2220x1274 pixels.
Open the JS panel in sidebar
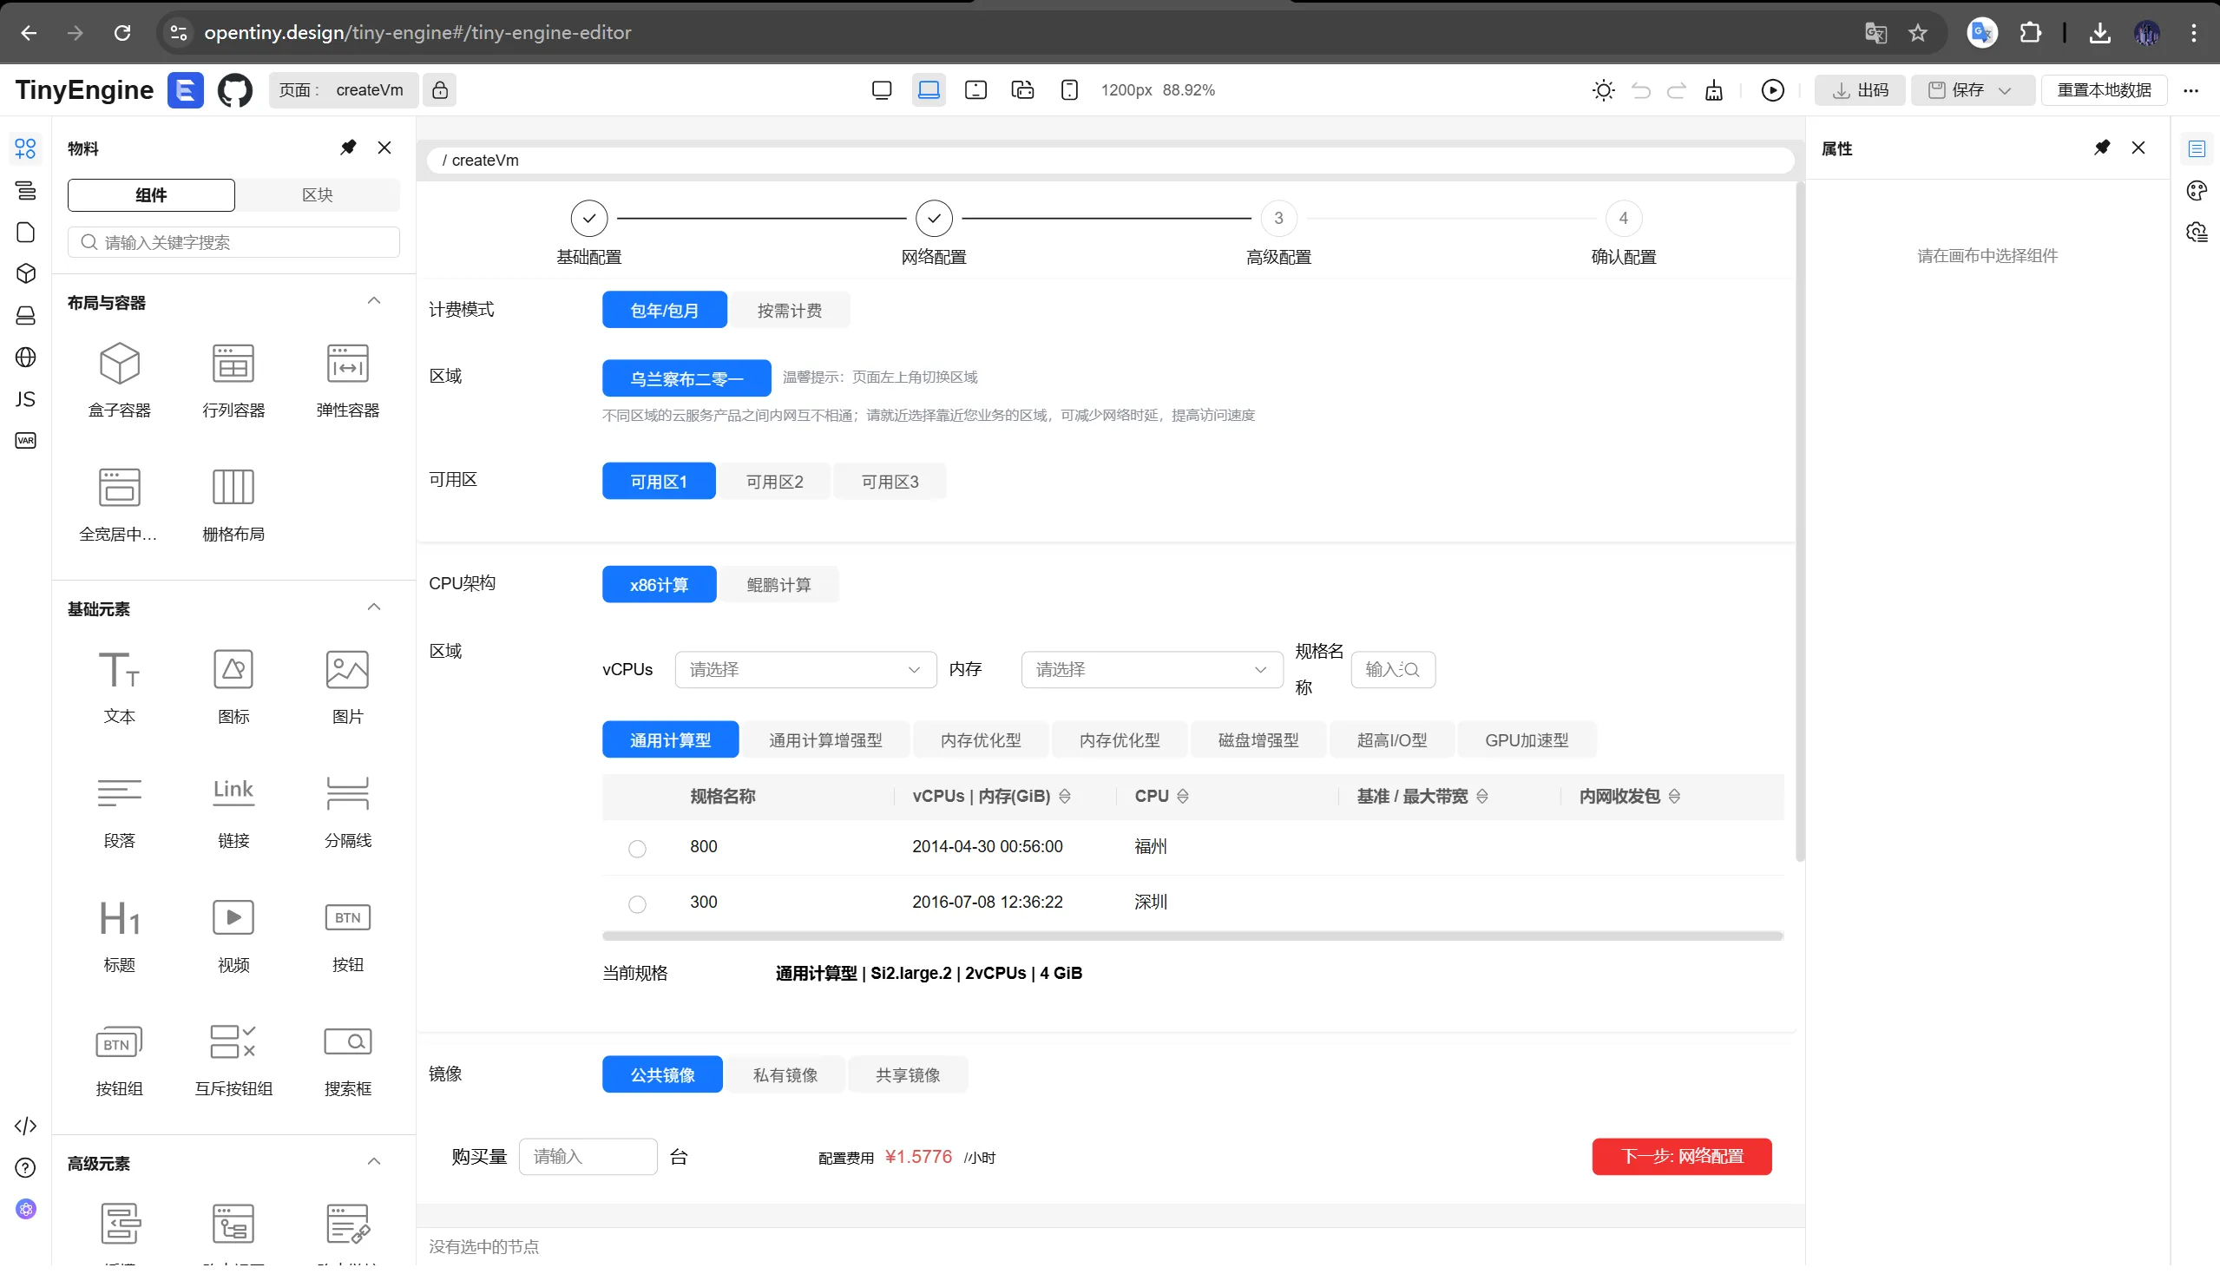point(25,399)
